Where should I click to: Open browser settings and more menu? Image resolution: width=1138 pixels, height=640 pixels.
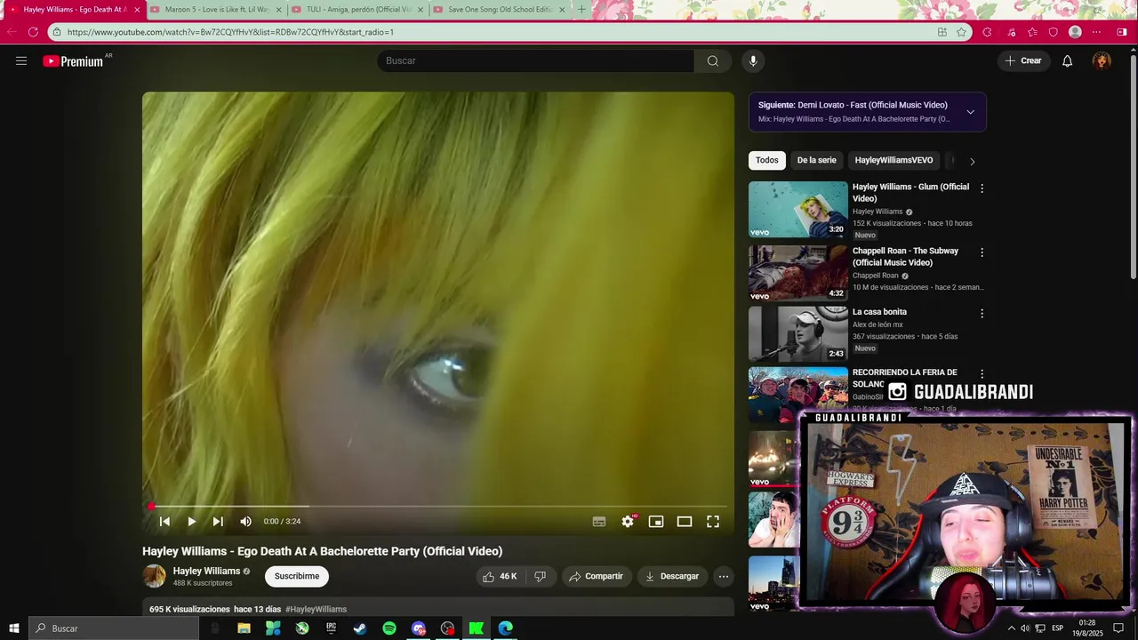coord(1096,32)
